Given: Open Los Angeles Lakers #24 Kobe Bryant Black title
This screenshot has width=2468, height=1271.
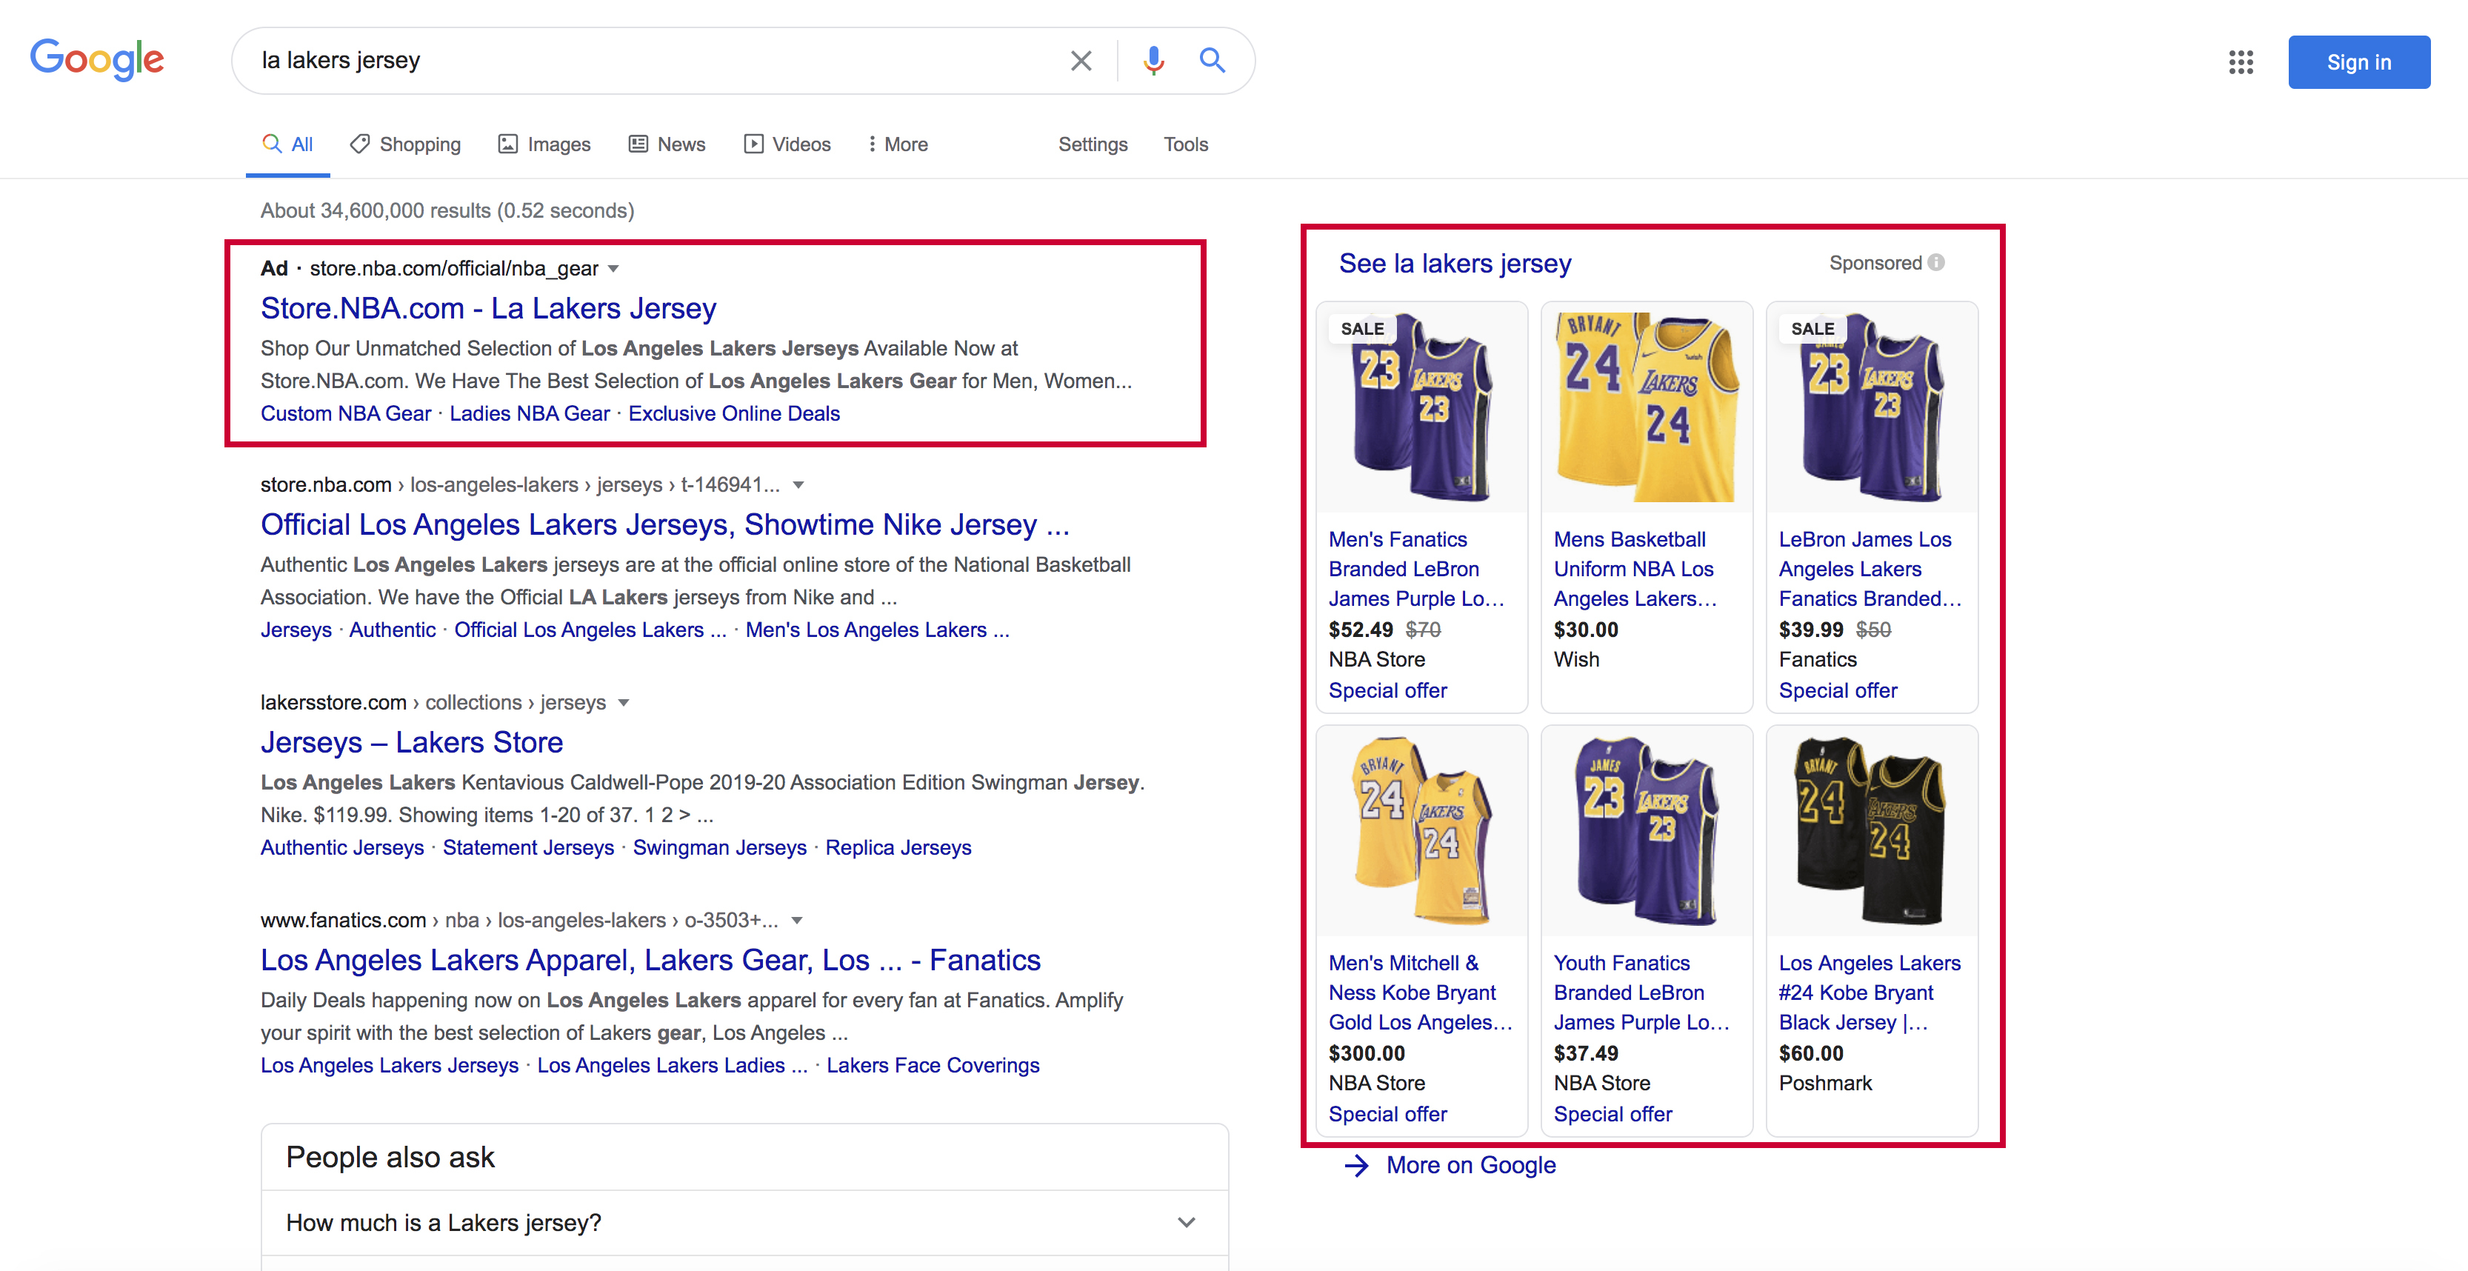Looking at the screenshot, I should [x=1870, y=993].
